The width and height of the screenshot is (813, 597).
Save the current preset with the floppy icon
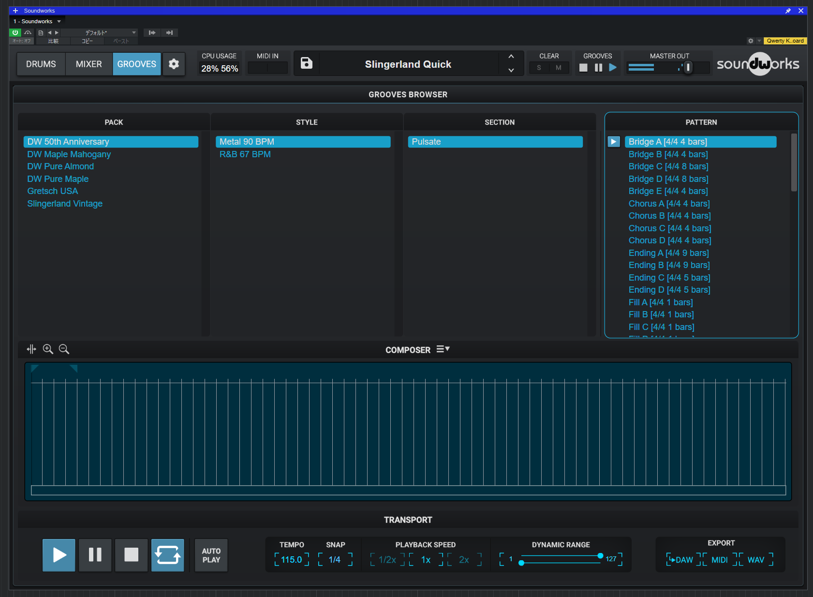pos(307,63)
